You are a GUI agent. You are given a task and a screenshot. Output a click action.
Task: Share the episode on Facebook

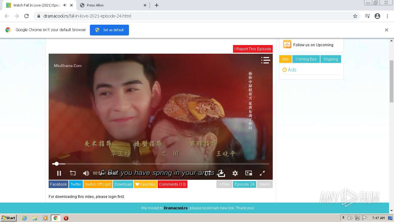click(58, 184)
